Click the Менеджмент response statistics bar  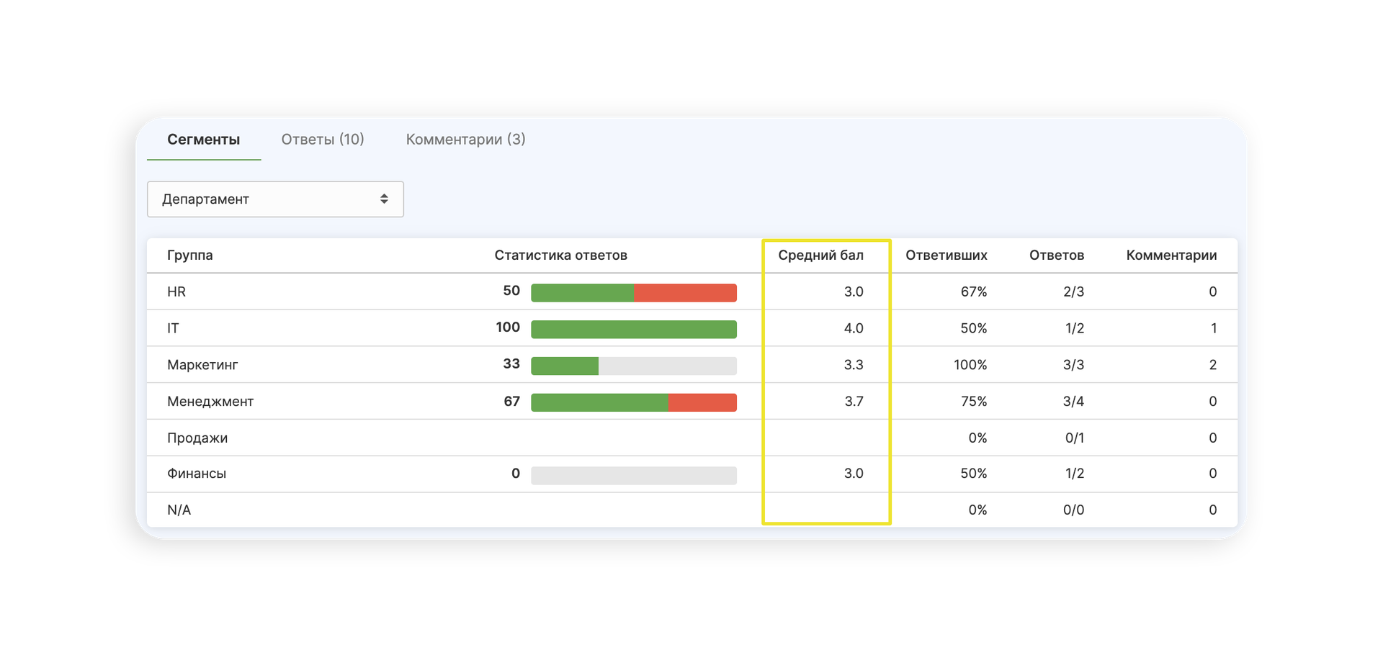pos(634,402)
